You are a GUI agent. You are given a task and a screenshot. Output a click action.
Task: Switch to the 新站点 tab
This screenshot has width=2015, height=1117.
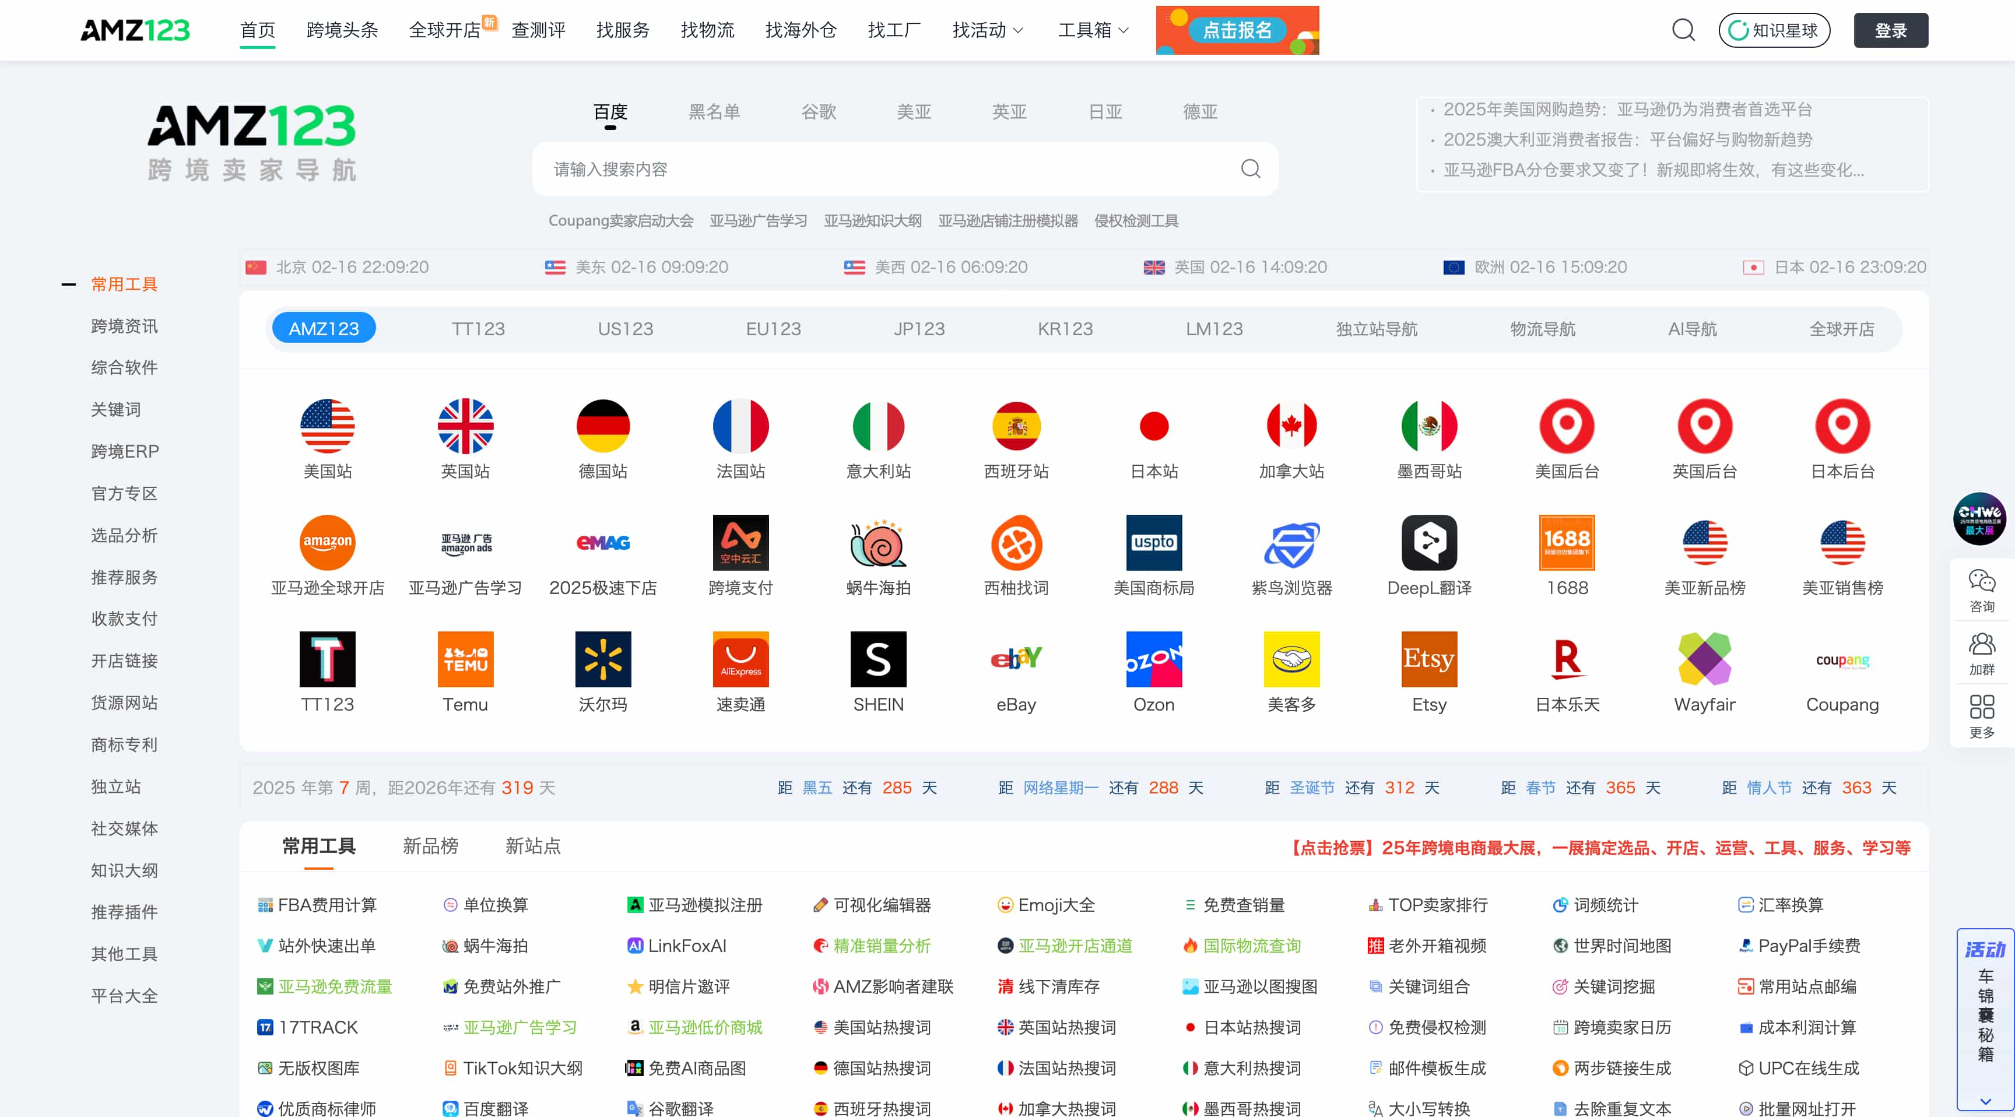click(x=533, y=845)
